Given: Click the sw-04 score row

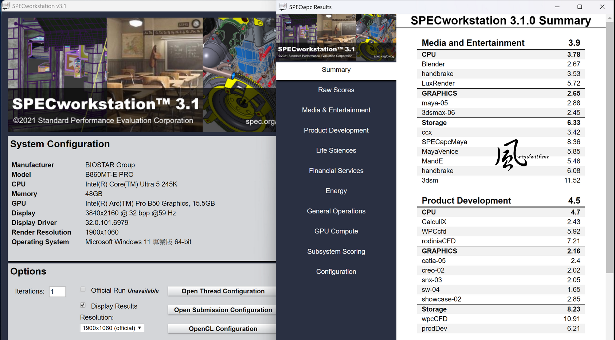Looking at the screenshot, I should click(501, 290).
